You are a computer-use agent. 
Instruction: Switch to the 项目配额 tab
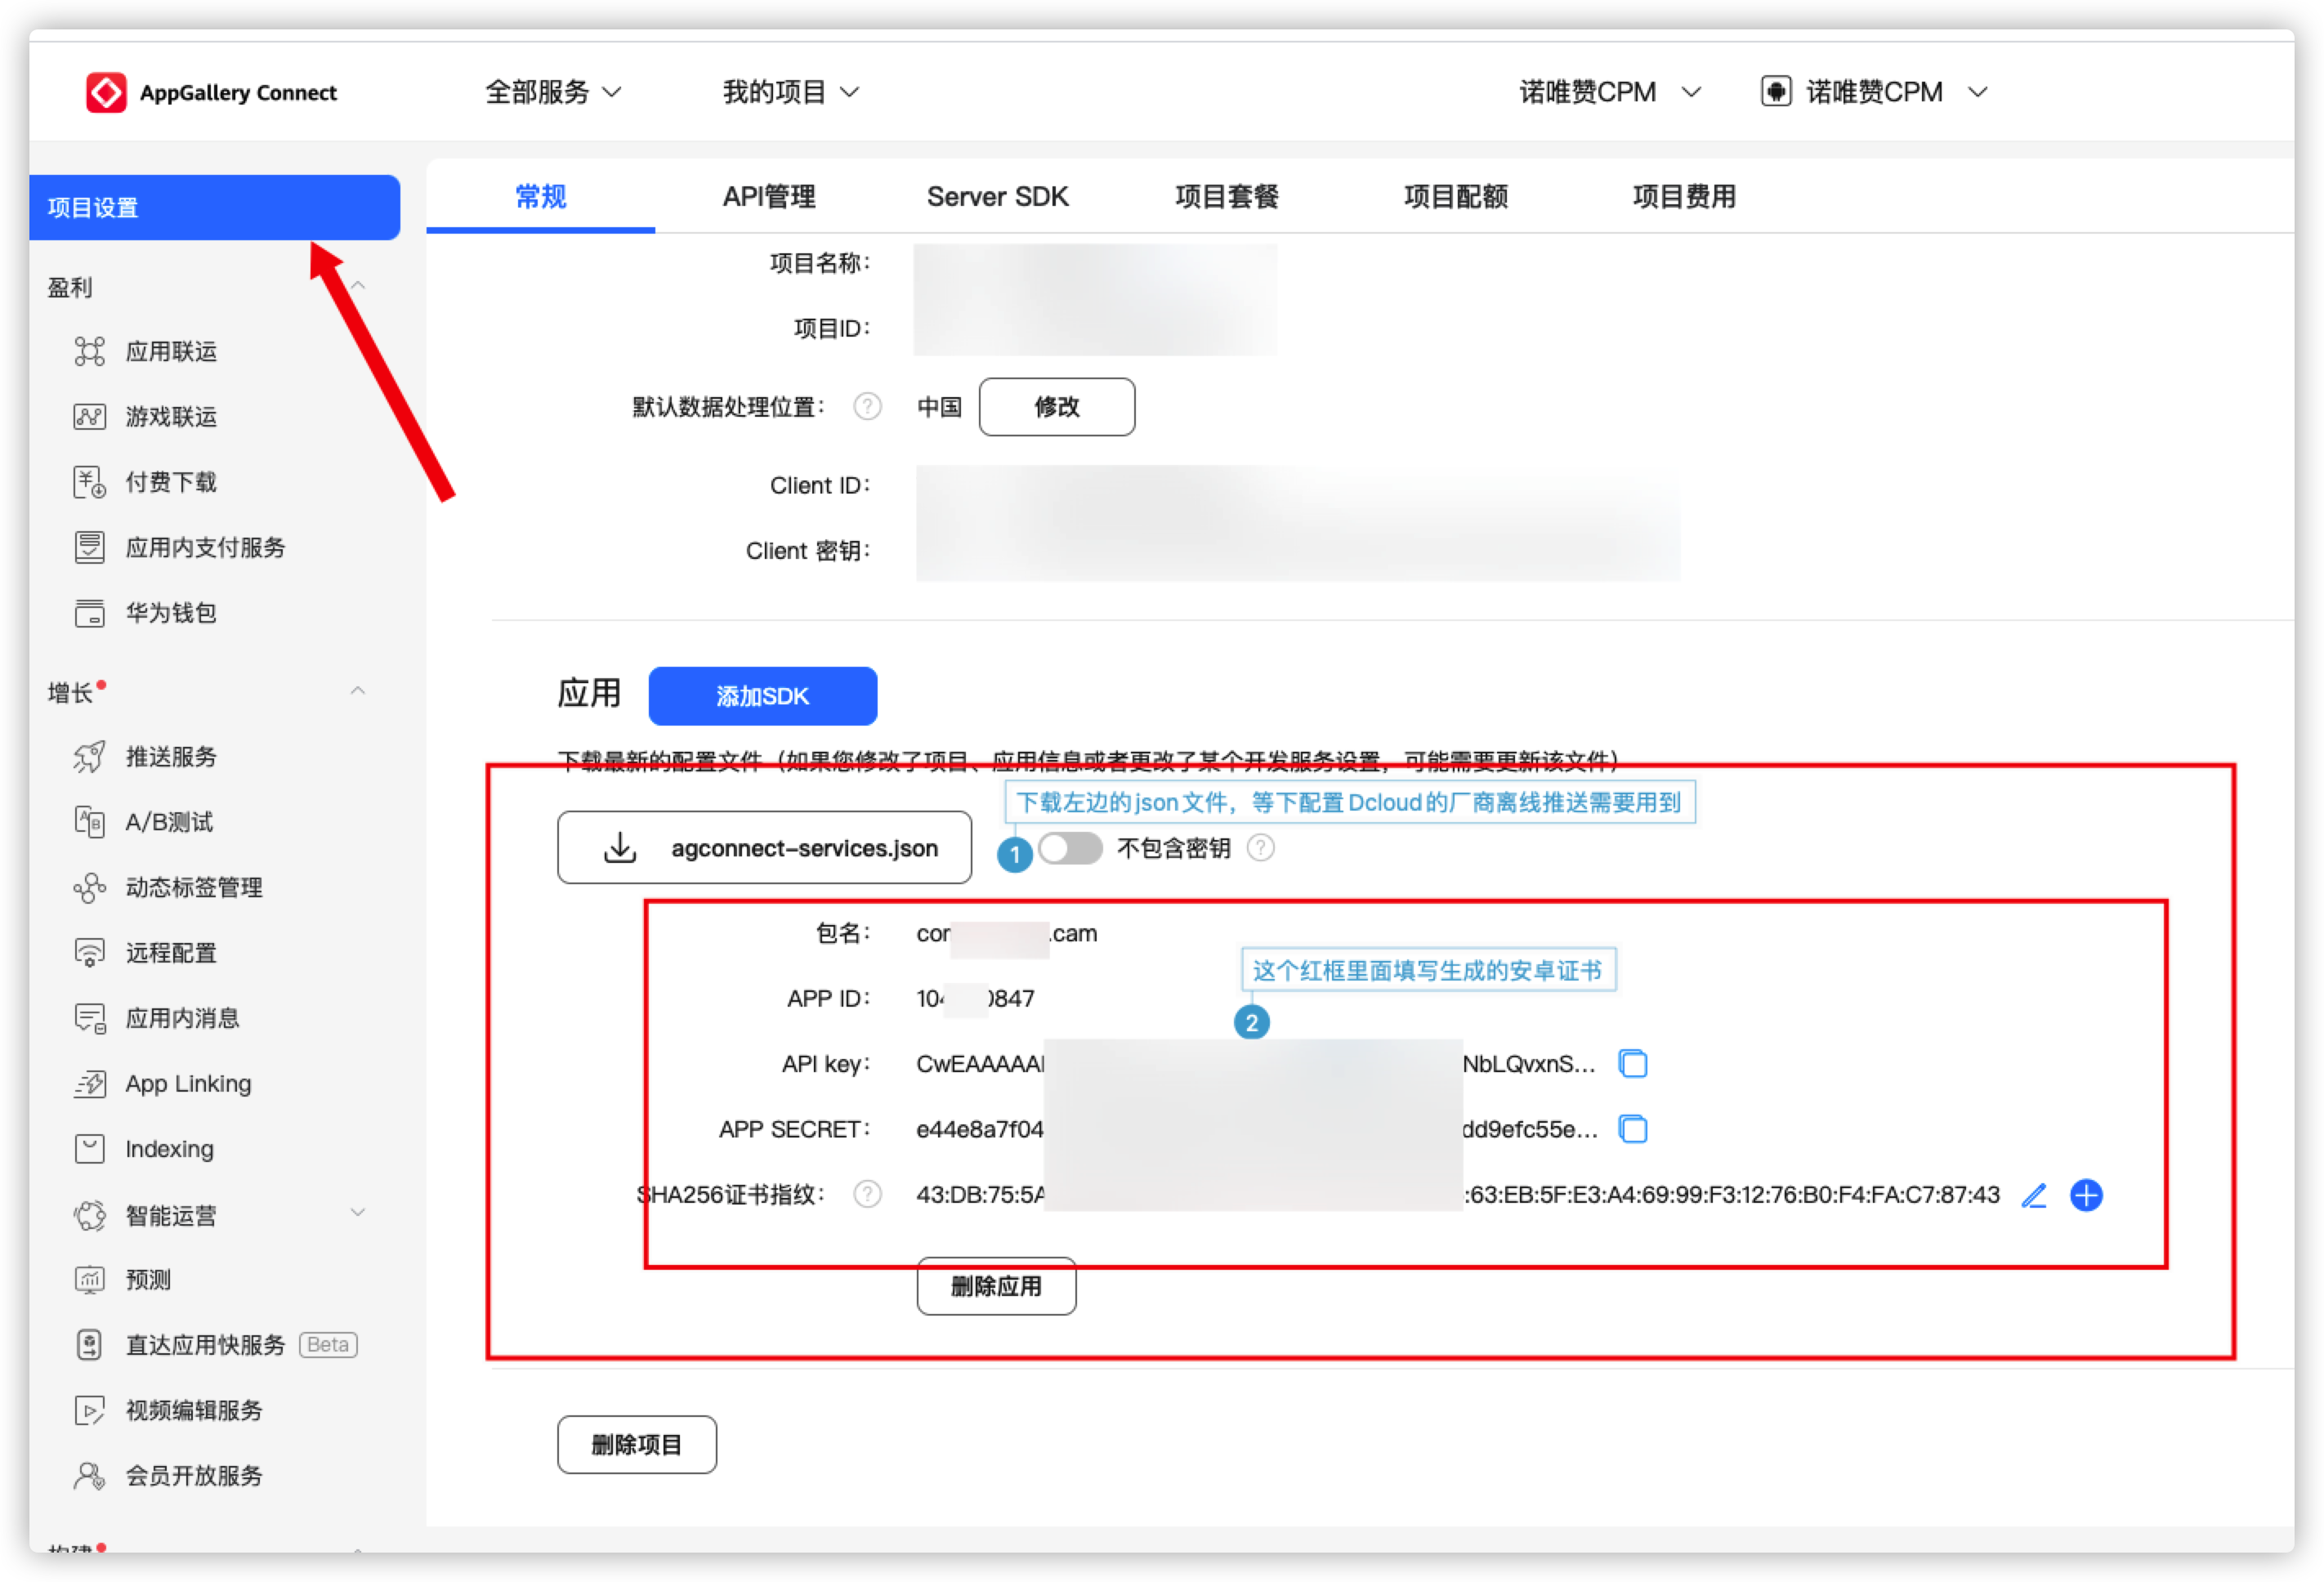click(1456, 196)
